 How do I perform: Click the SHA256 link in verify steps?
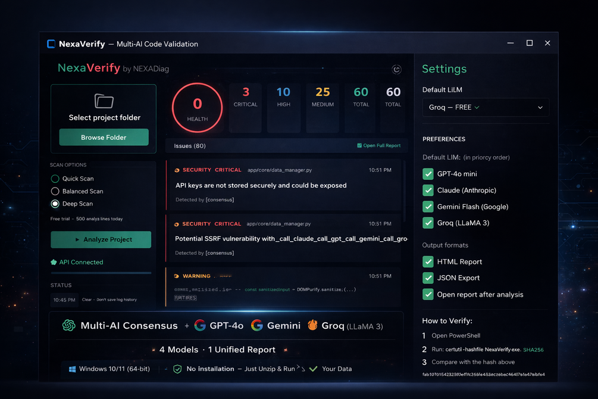533,350
